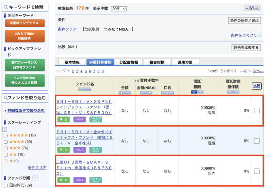Click 積立 badge on SBI・V・S&P500 fund

[x=64, y=119]
